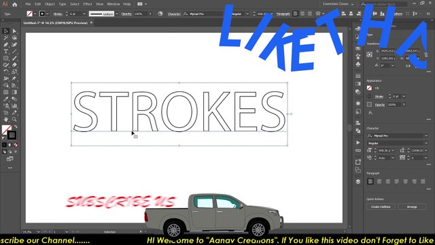Select the Magic Wand tool

point(6,38)
